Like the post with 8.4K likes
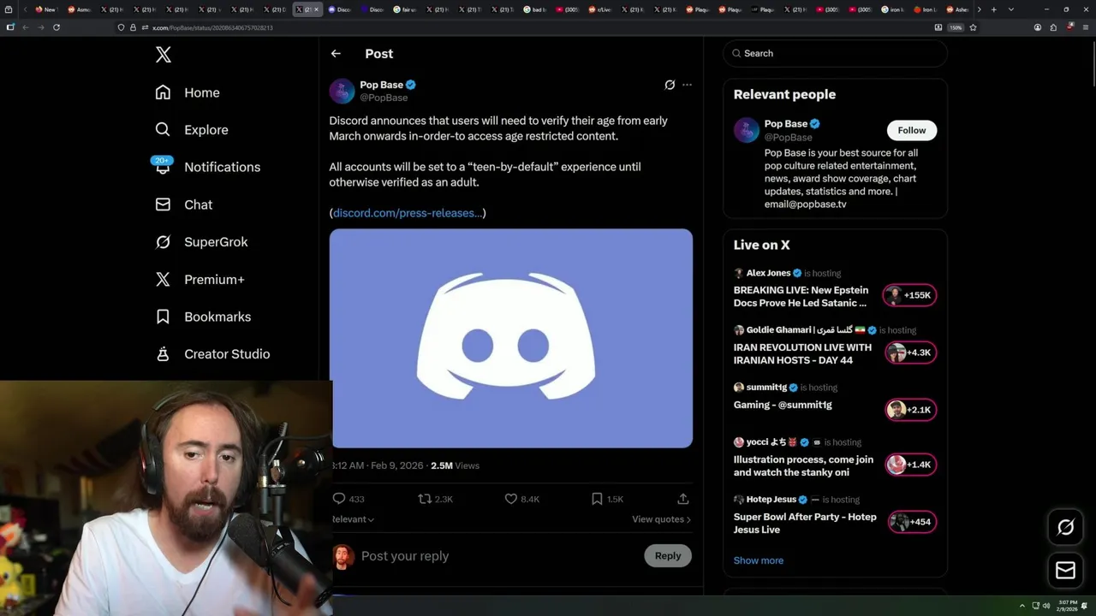The width and height of the screenshot is (1096, 616). click(511, 499)
